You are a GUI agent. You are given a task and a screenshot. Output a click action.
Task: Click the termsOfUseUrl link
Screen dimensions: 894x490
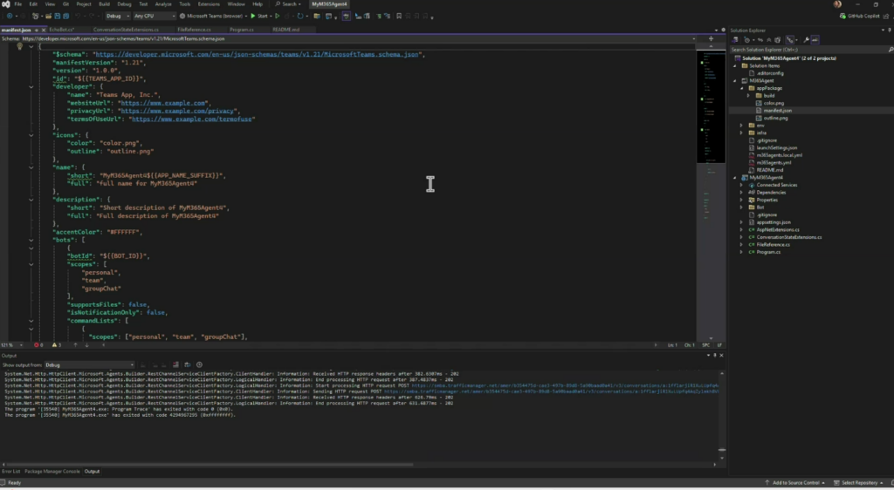193,119
